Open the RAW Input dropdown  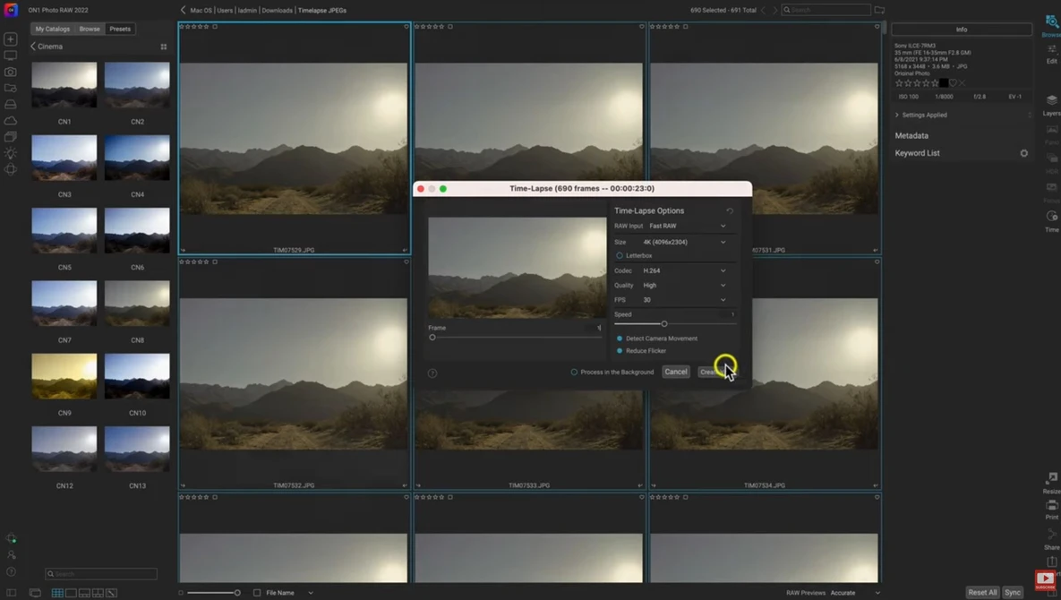click(x=687, y=226)
